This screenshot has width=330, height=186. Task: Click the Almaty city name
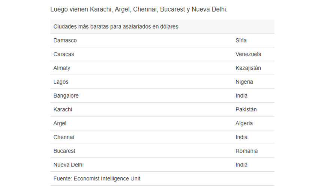(x=61, y=68)
